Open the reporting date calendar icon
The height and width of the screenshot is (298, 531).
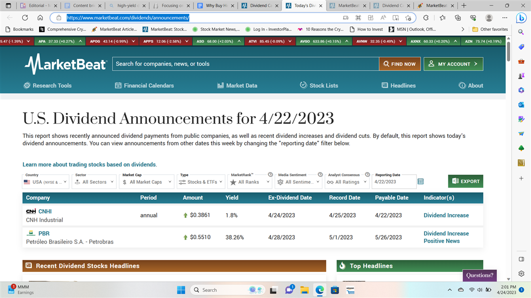tap(420, 182)
